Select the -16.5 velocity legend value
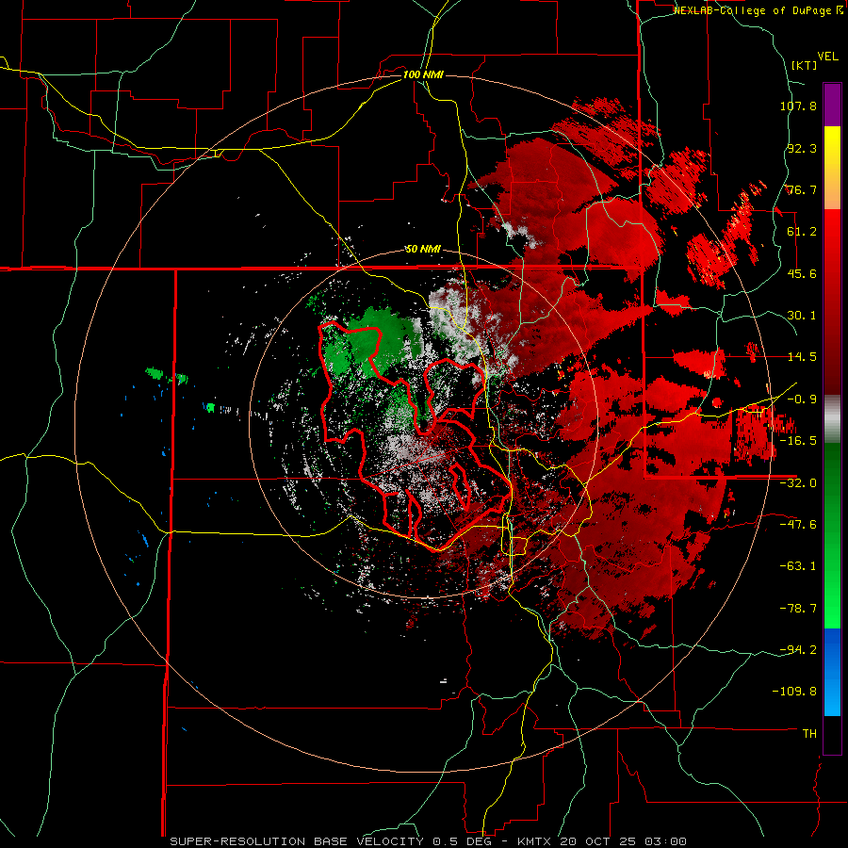Image resolution: width=848 pixels, height=848 pixels. (x=798, y=441)
